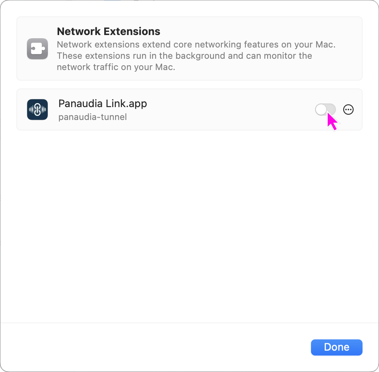Click the line "network traffic on your Mac."

click(x=116, y=67)
